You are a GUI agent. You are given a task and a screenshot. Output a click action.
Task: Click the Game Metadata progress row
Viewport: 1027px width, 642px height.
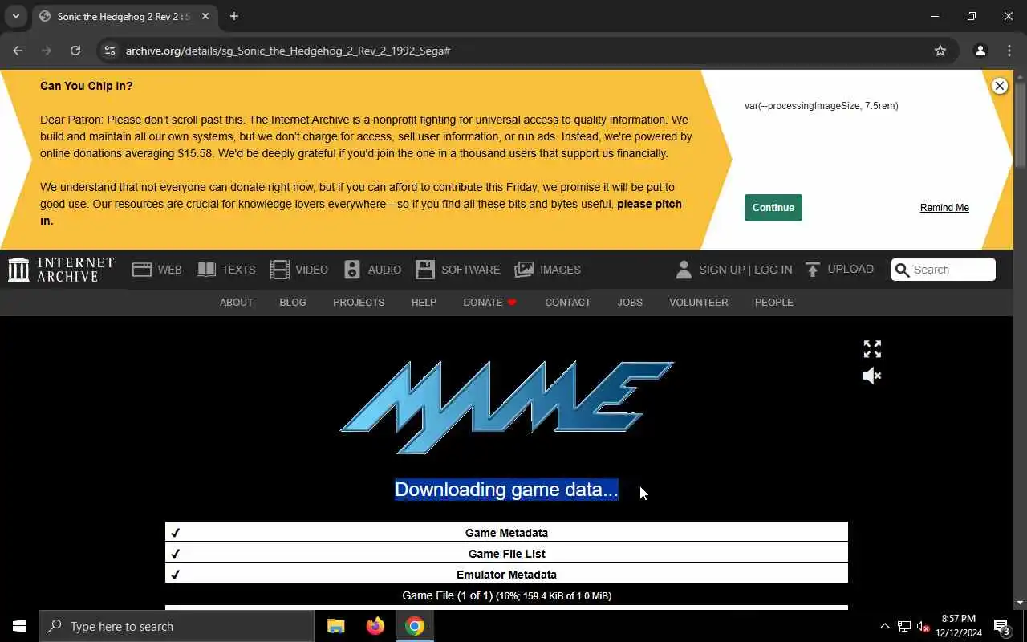pyautogui.click(x=506, y=533)
